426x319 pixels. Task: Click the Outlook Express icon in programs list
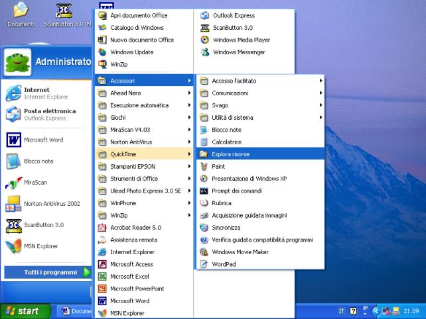point(204,15)
